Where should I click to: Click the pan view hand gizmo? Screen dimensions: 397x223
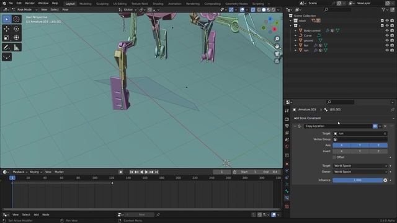coord(277,46)
